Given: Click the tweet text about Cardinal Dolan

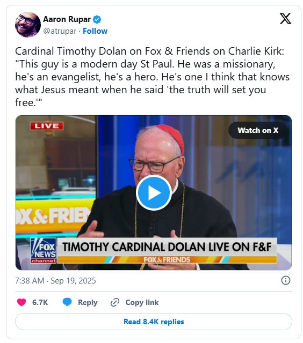Looking at the screenshot, I should coord(153,77).
